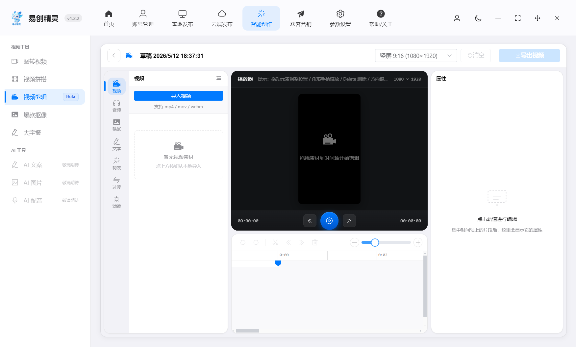Viewport: 576px width, 347px height.
Task: Click the v1.2.2 version badge
Action: tap(73, 18)
